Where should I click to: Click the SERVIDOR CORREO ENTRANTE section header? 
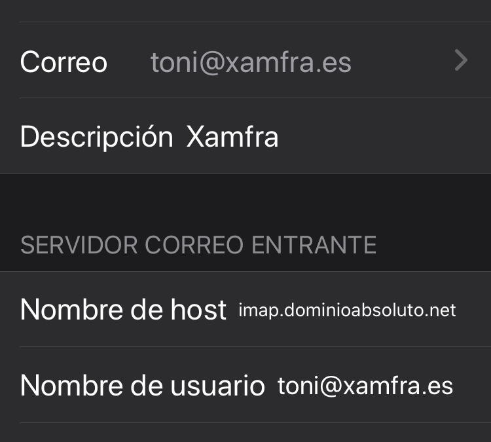[x=198, y=245]
